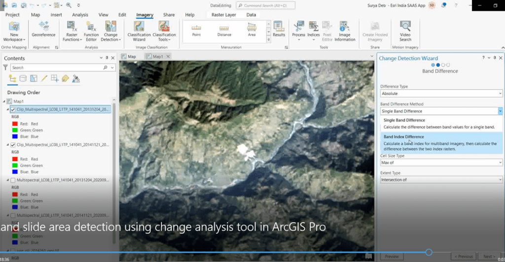The image size is (505, 262).
Task: Expand the Mensuration gallery dropdown
Action: [x=268, y=39]
